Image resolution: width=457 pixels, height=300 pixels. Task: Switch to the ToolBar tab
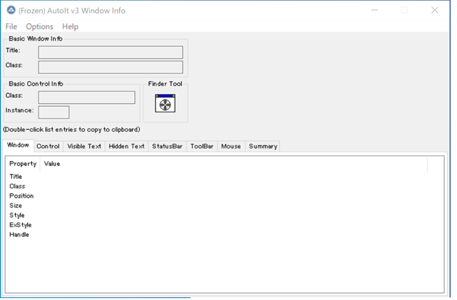[201, 146]
